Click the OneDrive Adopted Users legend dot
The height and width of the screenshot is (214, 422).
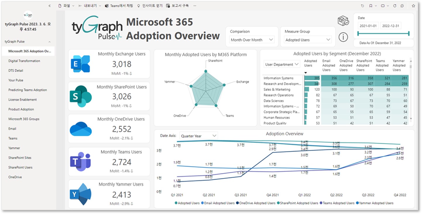pyautogui.click(x=237, y=203)
